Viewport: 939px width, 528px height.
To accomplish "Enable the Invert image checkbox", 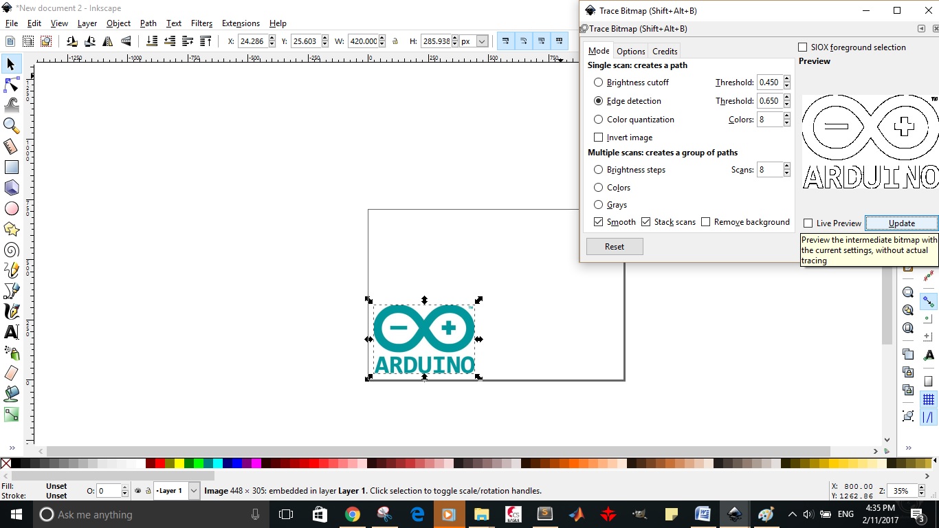I will click(x=598, y=137).
